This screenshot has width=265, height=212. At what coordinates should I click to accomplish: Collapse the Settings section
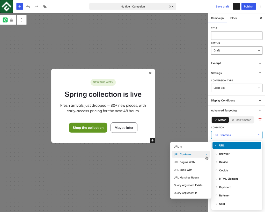(236, 73)
